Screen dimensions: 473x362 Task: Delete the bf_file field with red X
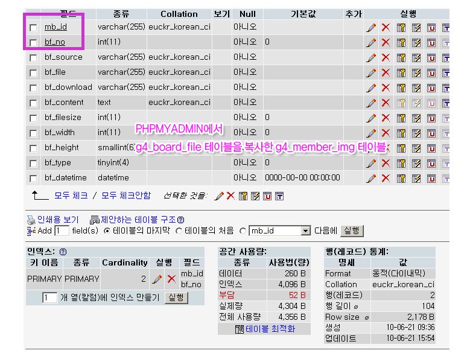pos(386,72)
